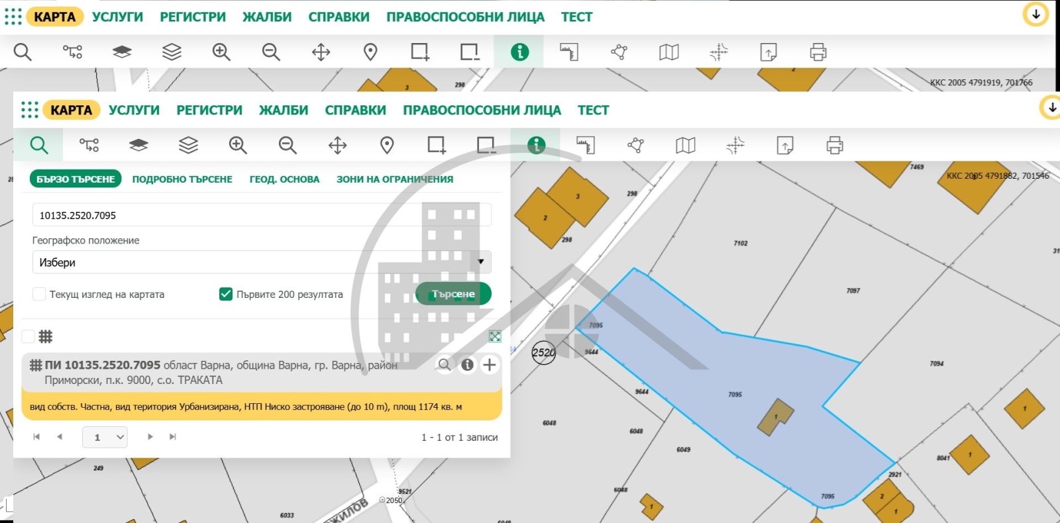Click layers stack icon in lower toolbar
Viewport: 1060px width, 523px height.
click(188, 145)
